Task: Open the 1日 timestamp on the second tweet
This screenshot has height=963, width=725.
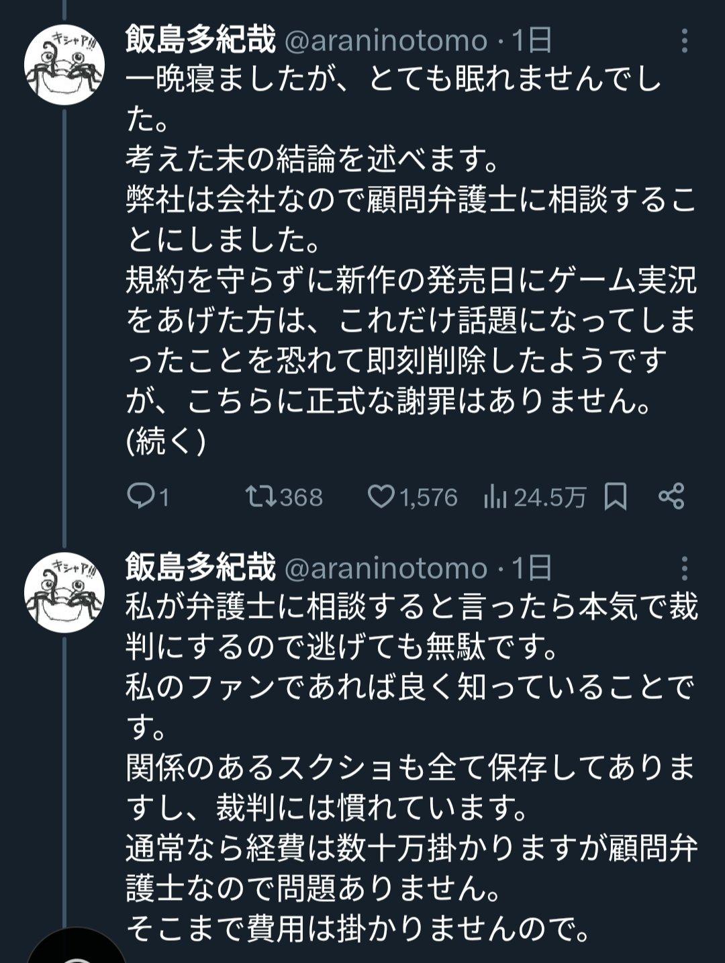Action: pyautogui.click(x=532, y=568)
